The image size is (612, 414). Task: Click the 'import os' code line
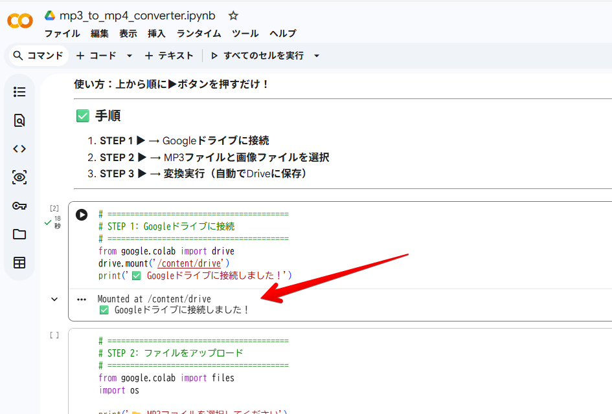coord(119,390)
